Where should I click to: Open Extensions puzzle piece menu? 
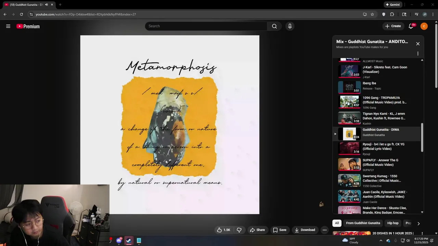click(x=392, y=14)
